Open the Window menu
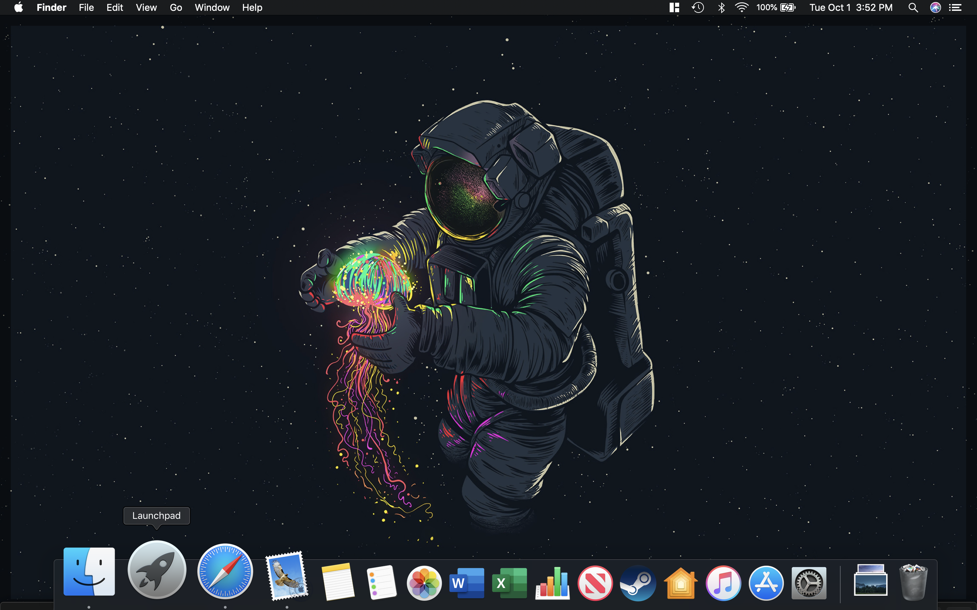This screenshot has width=977, height=610. pos(212,7)
